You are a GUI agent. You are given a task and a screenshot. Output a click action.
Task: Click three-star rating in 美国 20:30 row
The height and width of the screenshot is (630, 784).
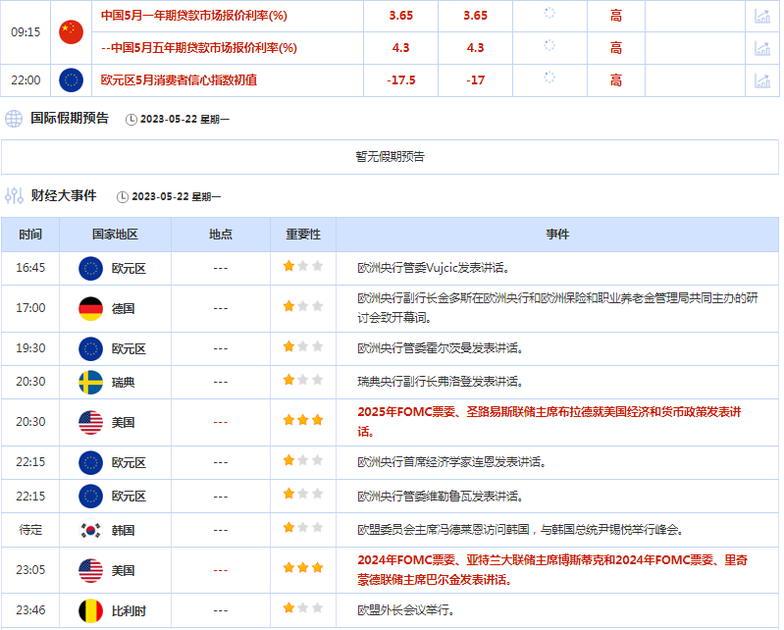303,420
